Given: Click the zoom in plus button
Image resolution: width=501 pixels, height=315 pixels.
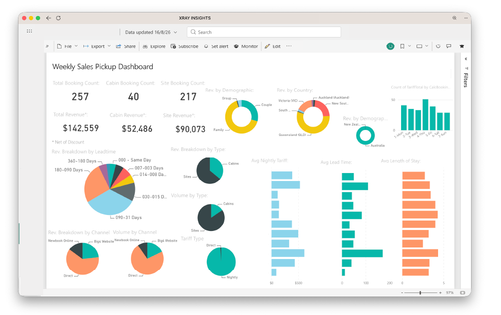Looking at the screenshot, I should coord(440,292).
